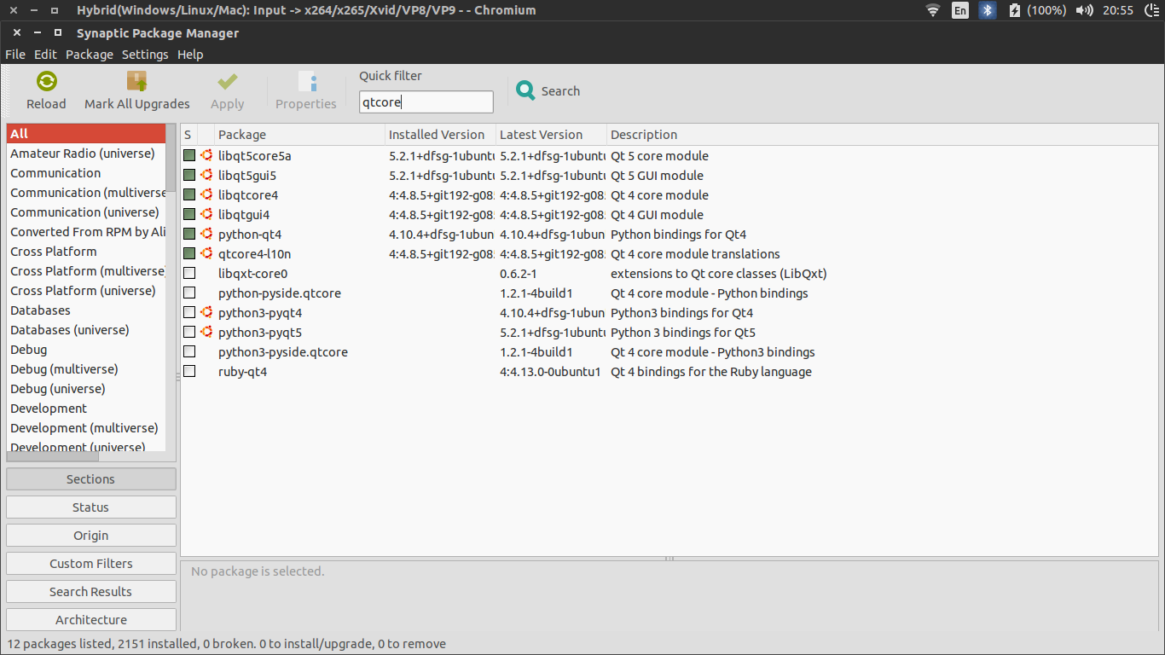Open the File menu
This screenshot has width=1165, height=655.
[x=15, y=55]
